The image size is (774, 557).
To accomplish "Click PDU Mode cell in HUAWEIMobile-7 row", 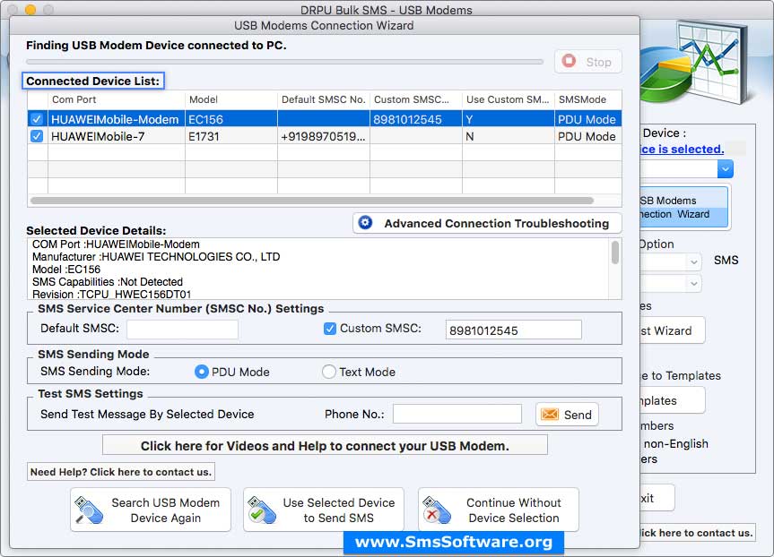I will pyautogui.click(x=587, y=136).
